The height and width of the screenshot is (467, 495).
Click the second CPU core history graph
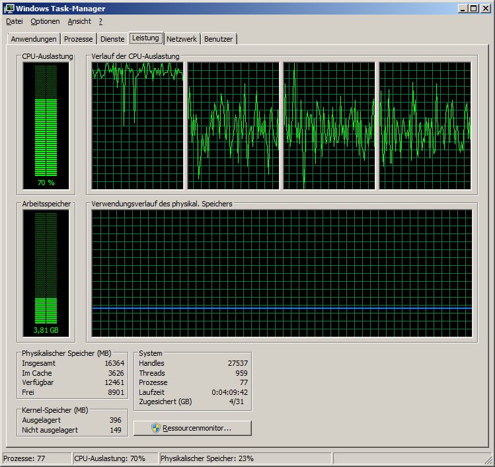233,126
